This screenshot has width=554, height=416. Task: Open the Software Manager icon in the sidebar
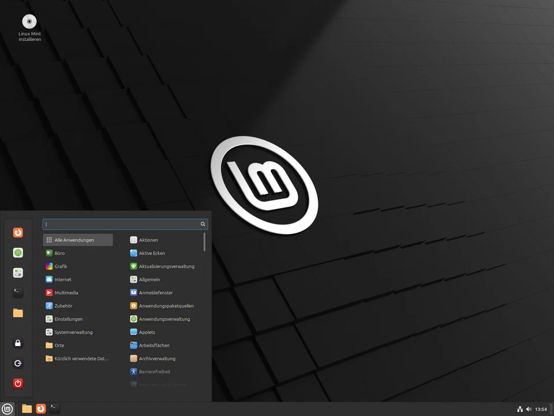point(18,252)
